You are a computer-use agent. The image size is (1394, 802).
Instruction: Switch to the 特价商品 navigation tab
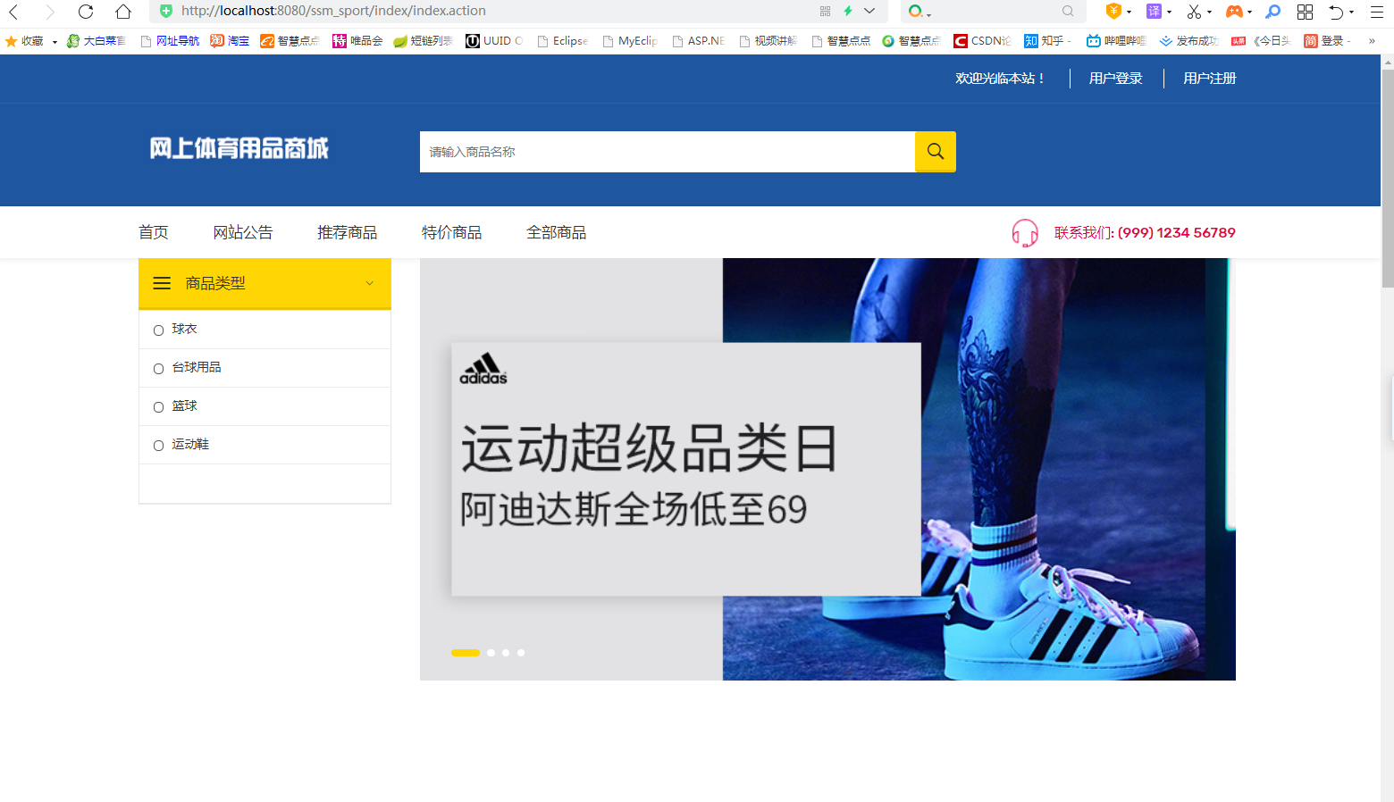click(x=451, y=232)
